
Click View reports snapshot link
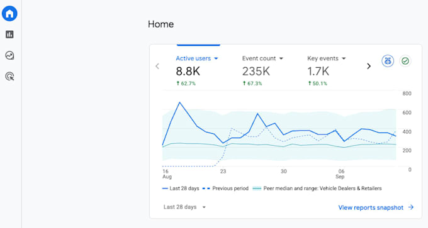pyautogui.click(x=376, y=207)
